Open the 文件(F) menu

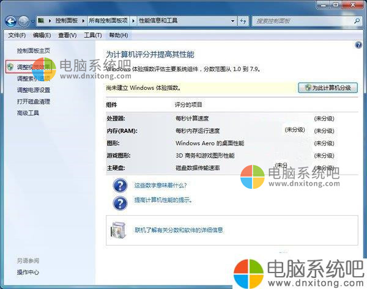pos(17,35)
